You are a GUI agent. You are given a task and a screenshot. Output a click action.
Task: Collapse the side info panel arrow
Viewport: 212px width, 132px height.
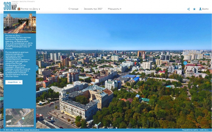[37, 68]
